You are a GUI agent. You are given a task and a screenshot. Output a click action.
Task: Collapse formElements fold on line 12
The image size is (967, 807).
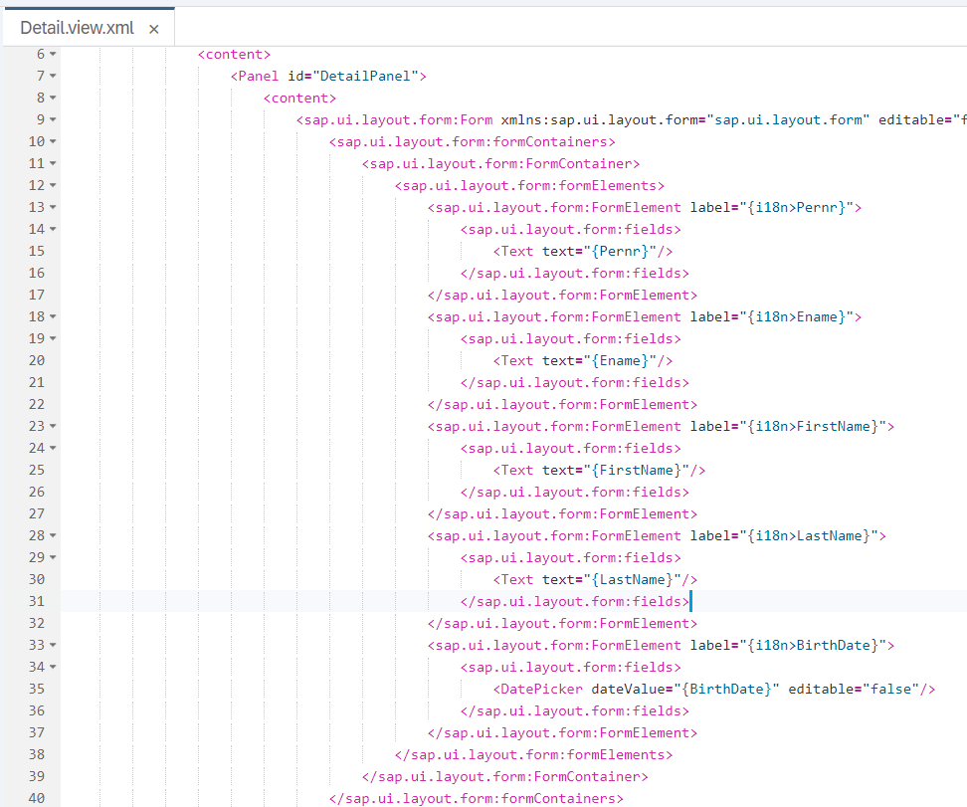coord(53,186)
